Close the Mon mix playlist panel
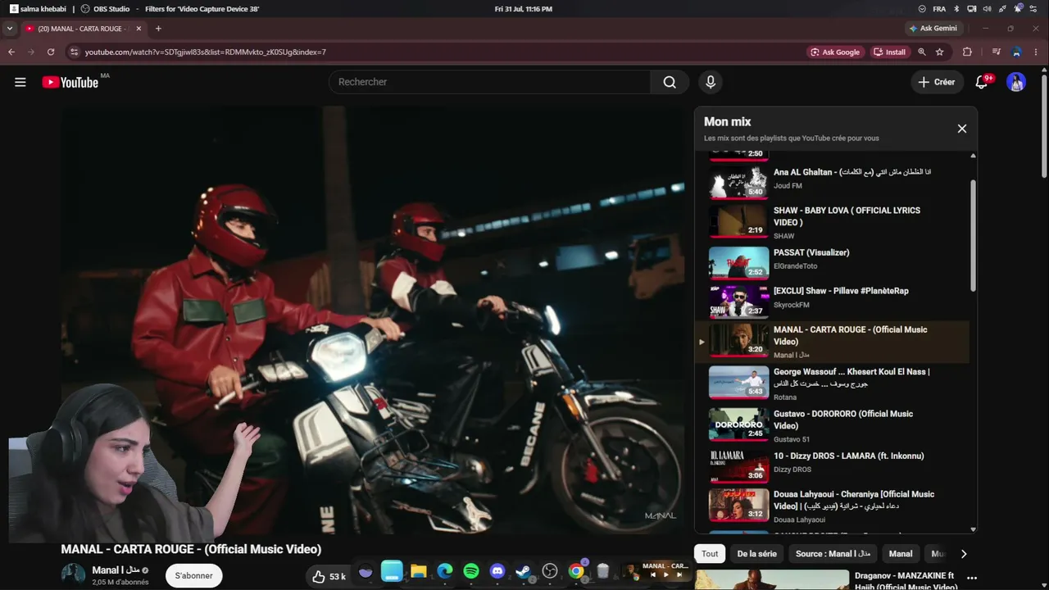This screenshot has height=590, width=1049. coord(962,129)
